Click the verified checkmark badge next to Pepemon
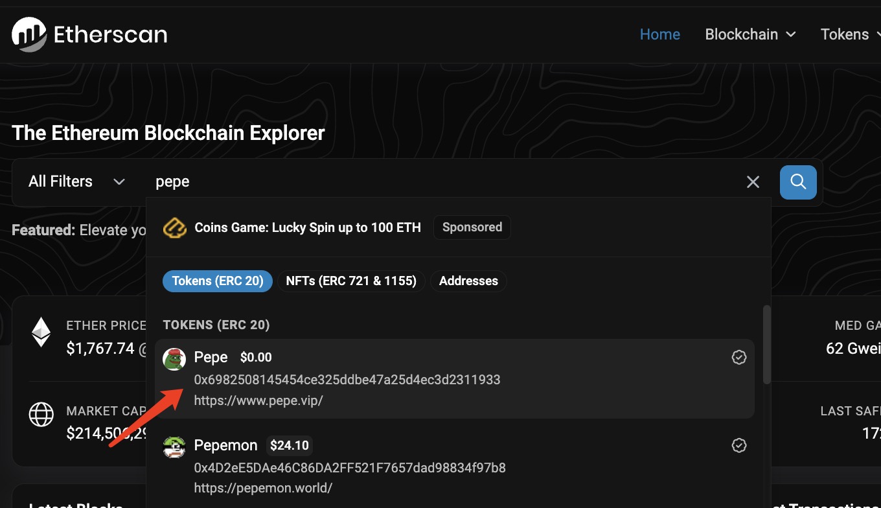The width and height of the screenshot is (881, 508). [738, 446]
